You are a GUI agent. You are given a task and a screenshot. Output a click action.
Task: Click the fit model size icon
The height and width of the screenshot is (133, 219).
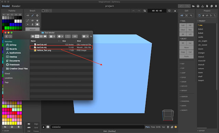(169, 11)
